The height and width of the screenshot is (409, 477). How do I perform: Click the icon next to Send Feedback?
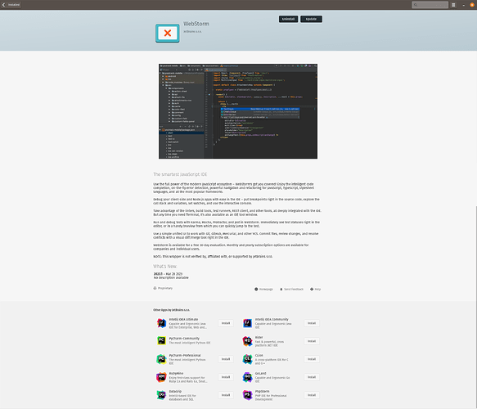[x=281, y=289]
